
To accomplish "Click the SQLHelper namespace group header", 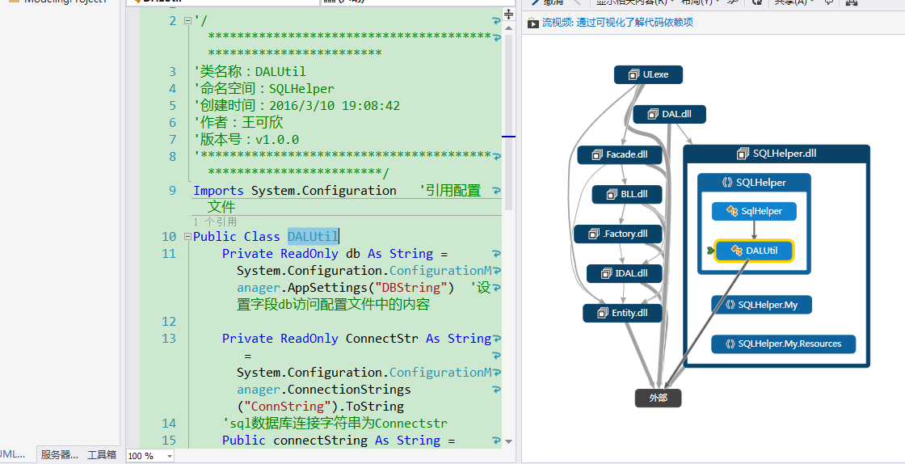I will [754, 183].
